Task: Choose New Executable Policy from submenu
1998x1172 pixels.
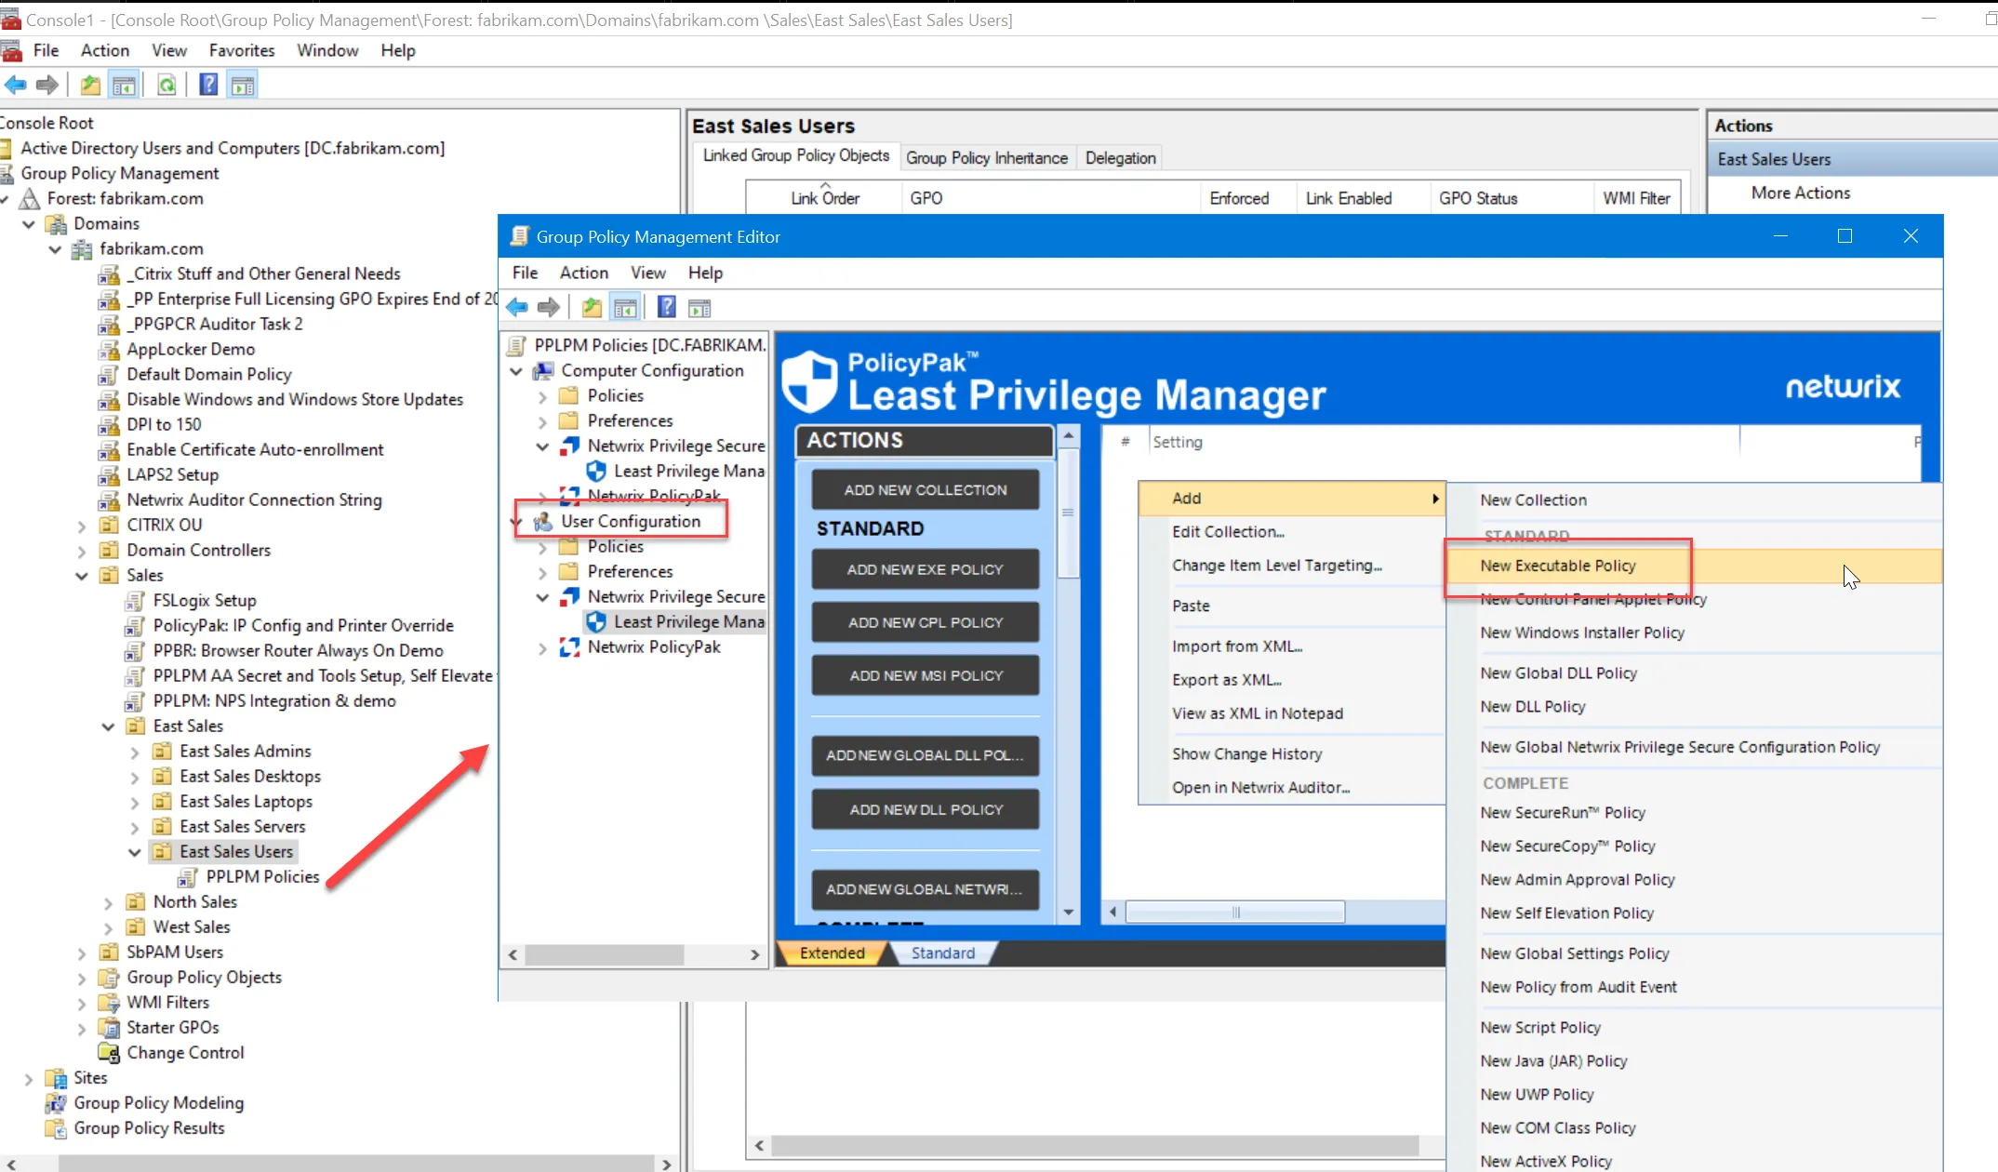Action: click(x=1557, y=566)
